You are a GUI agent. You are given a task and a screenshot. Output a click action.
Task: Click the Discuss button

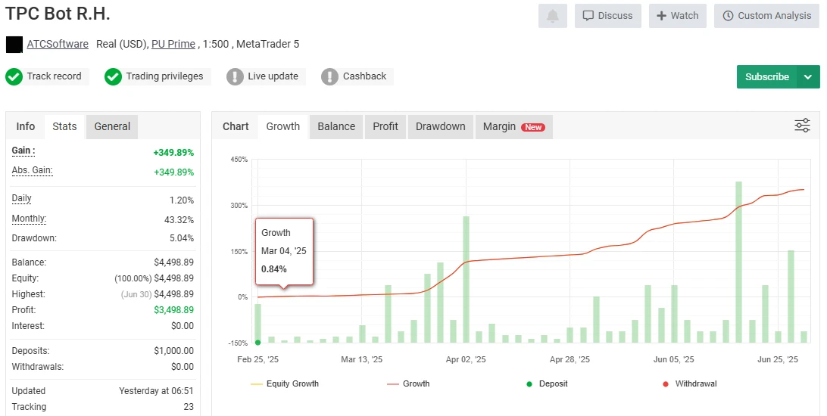click(x=607, y=16)
